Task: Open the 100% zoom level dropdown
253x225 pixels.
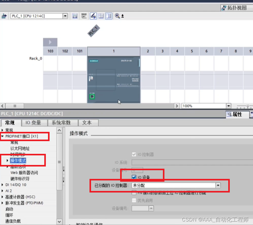Action: click(228, 106)
